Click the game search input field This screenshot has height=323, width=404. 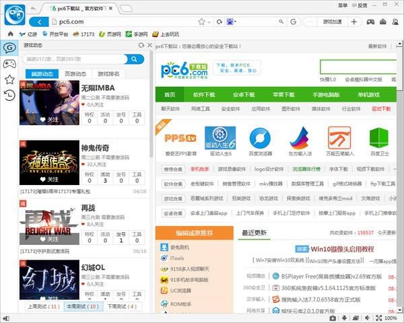75,59
